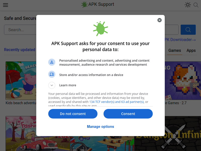This screenshot has height=151, width=201.
Task: Click the APK Support bug logo in header
Action: coord(84,5)
